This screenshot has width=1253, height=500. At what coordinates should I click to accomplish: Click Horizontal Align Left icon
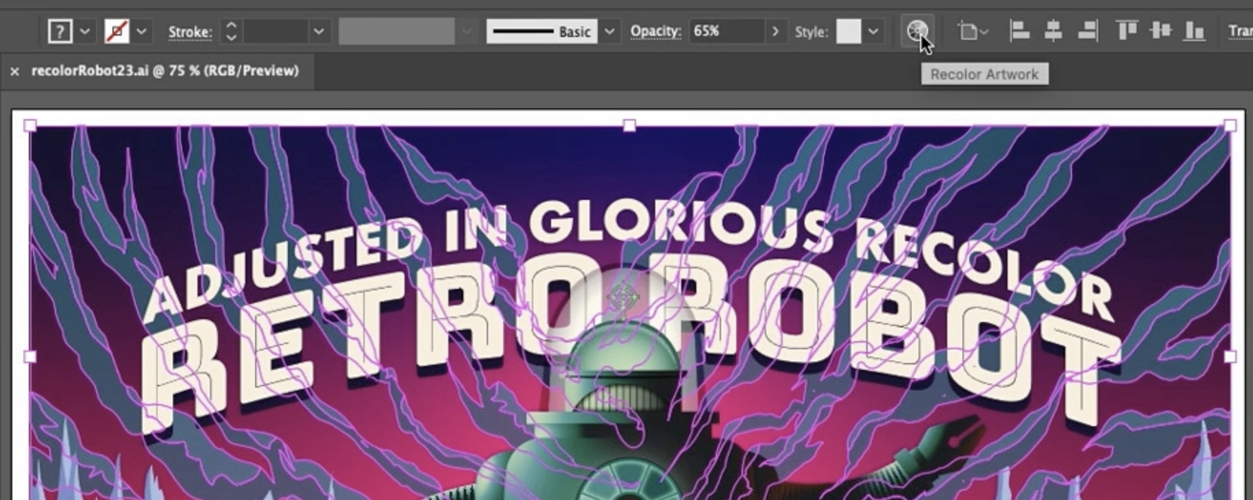point(1019,31)
